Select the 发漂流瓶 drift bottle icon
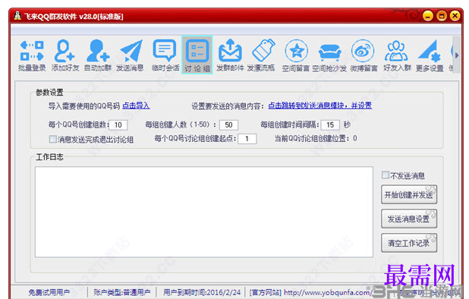 click(x=261, y=55)
